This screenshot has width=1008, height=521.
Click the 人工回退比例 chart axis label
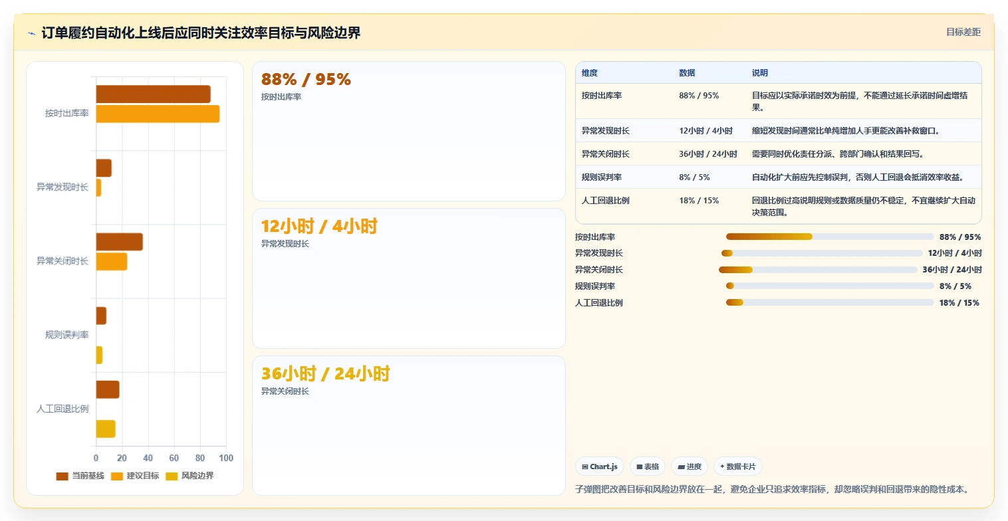pyautogui.click(x=63, y=409)
